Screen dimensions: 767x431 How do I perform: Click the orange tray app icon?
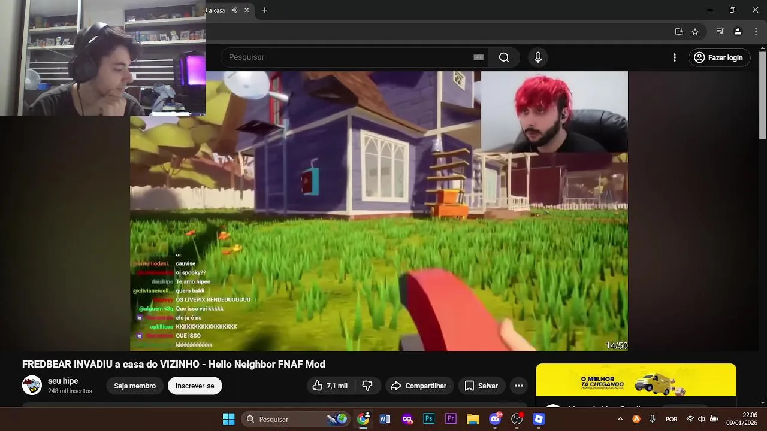coord(636,419)
